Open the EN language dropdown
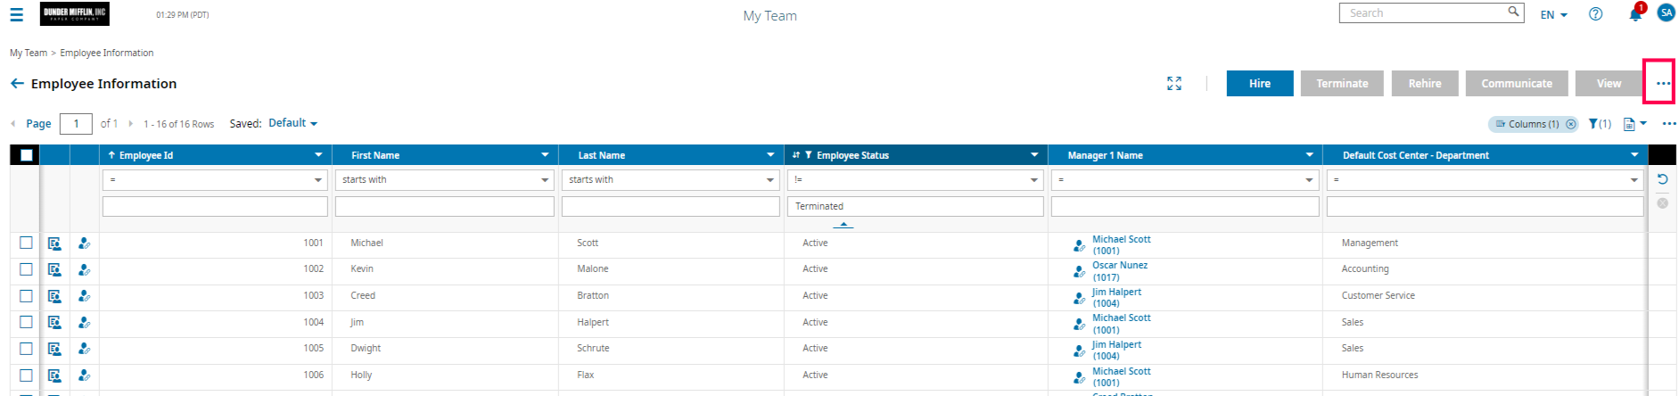The image size is (1679, 396). pos(1553,15)
